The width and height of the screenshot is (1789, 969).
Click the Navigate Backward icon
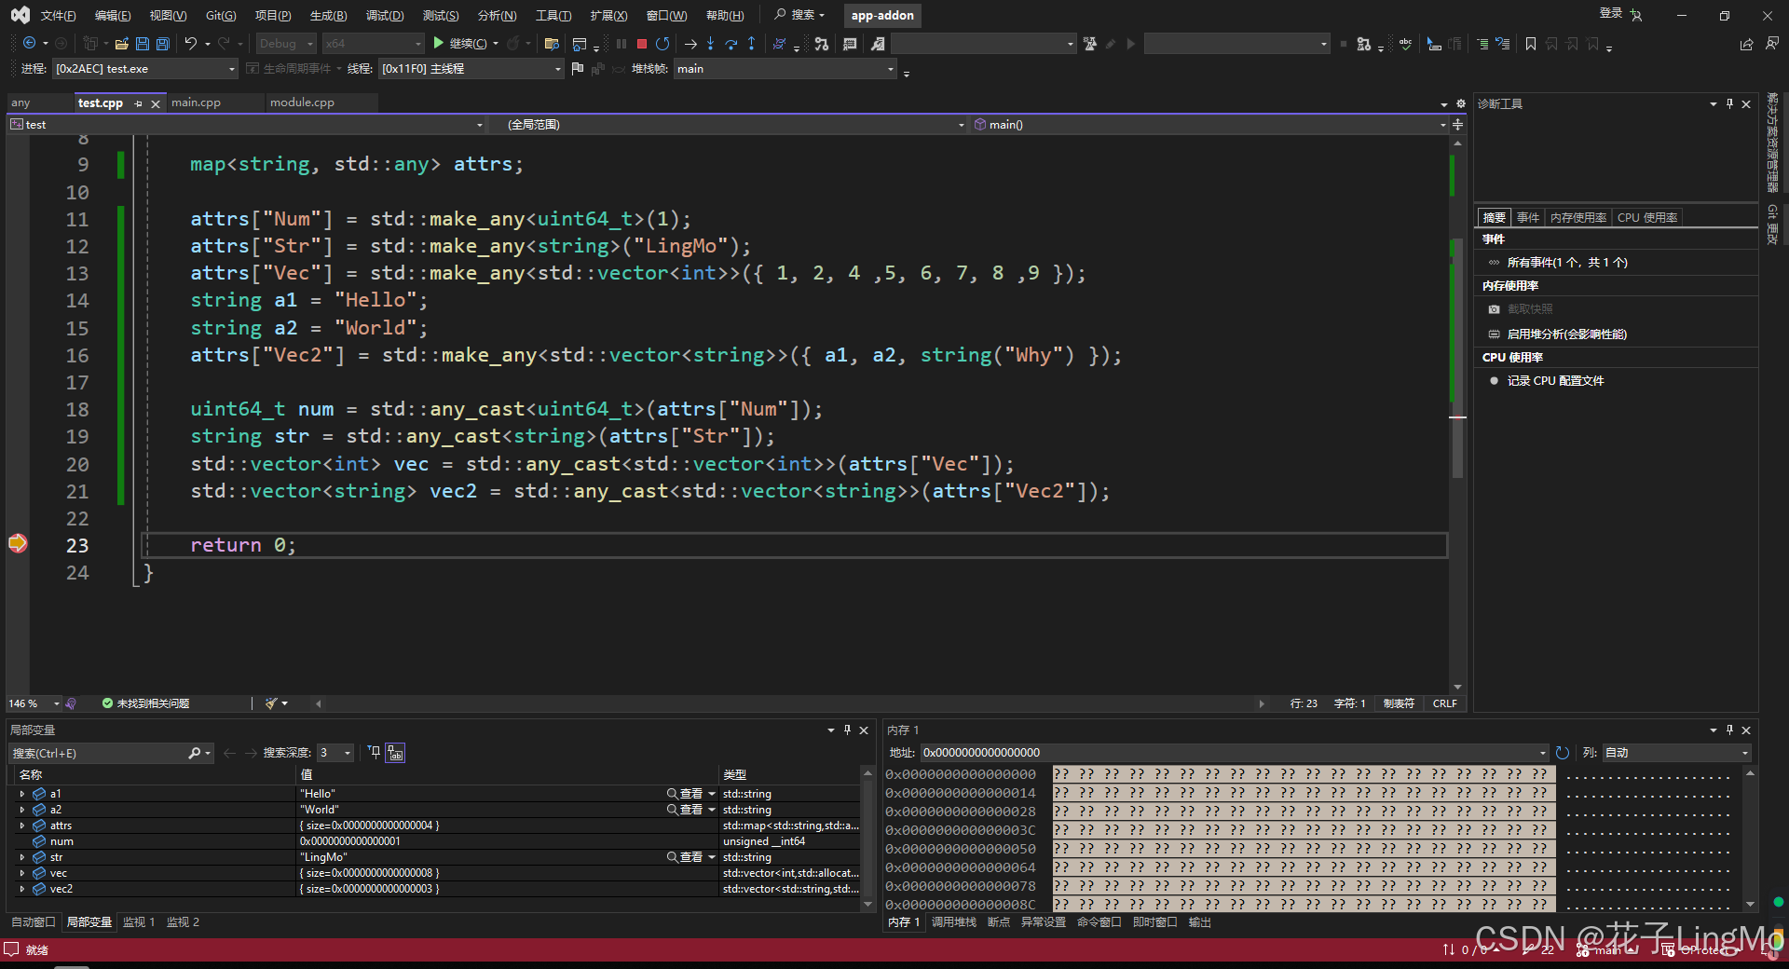point(30,44)
